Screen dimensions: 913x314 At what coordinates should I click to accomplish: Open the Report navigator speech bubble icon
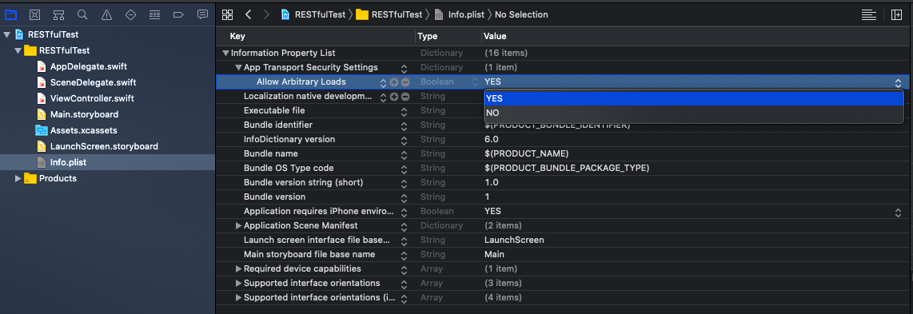(202, 14)
